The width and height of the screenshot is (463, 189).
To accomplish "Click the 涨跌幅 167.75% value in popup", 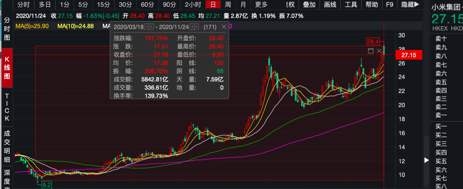I will 156,38.
